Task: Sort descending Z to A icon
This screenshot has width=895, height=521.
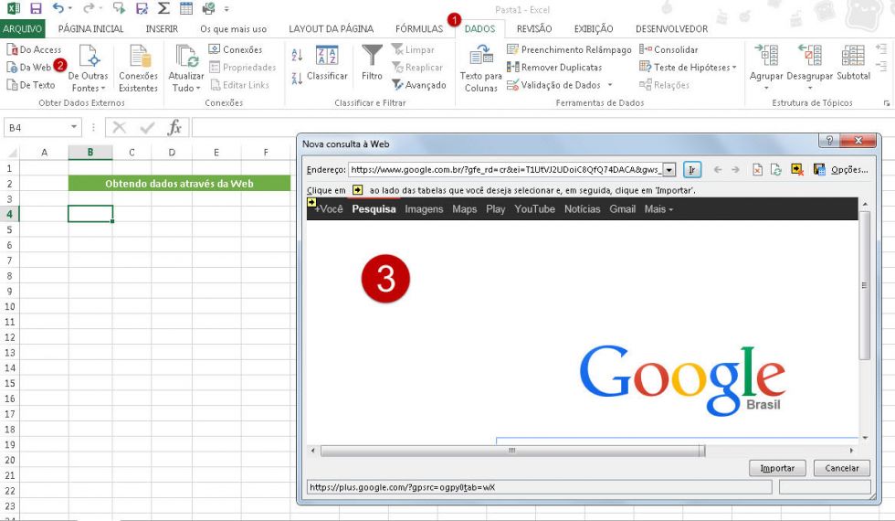Action: (297, 79)
